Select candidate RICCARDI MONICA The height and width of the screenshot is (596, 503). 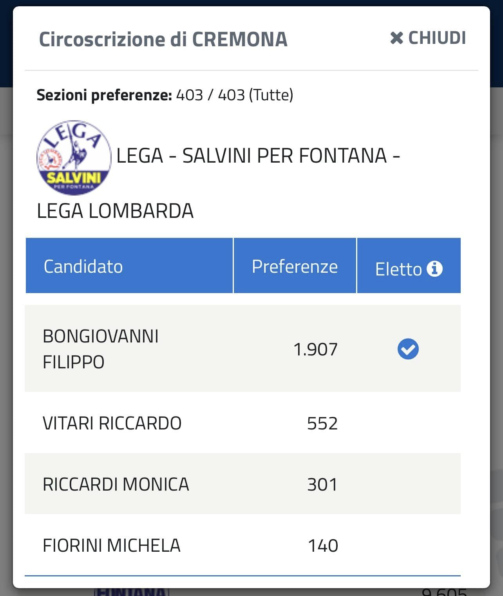click(x=116, y=484)
